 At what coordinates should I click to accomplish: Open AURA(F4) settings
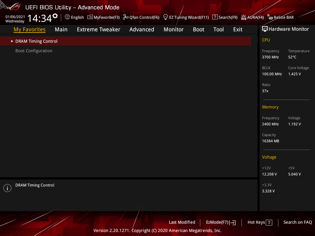256,18
